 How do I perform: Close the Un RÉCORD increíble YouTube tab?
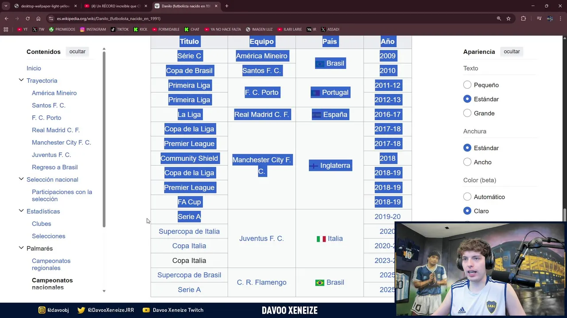tap(146, 6)
